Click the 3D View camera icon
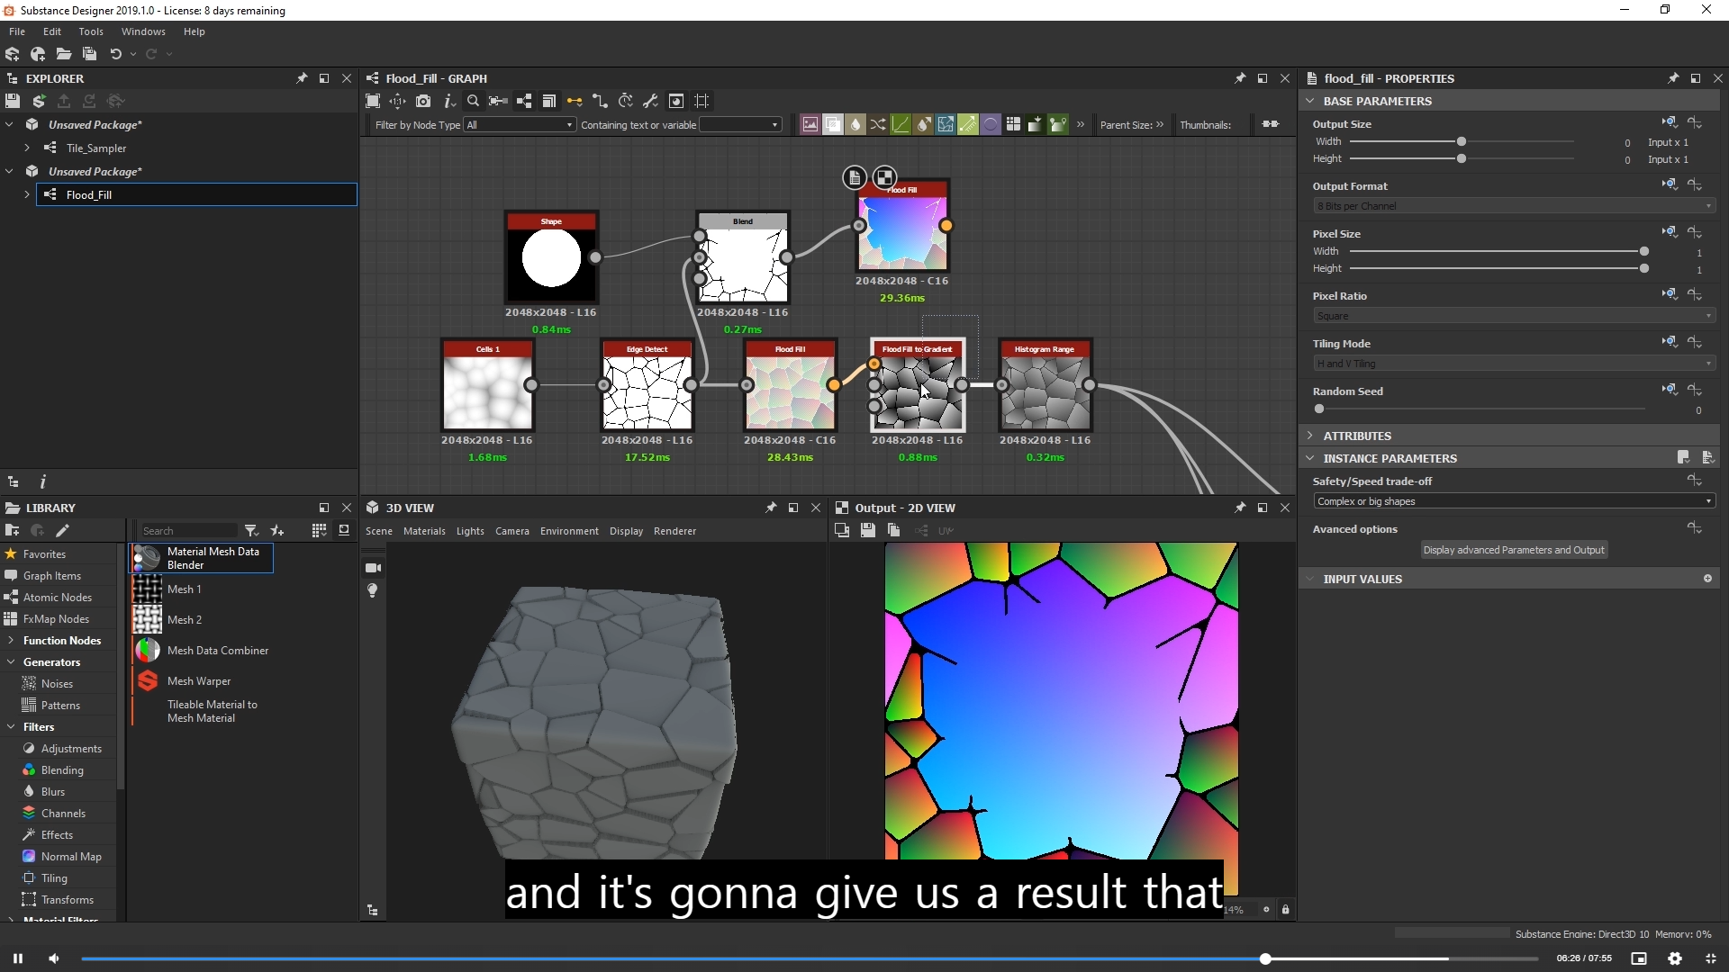The width and height of the screenshot is (1729, 972). 373,568
